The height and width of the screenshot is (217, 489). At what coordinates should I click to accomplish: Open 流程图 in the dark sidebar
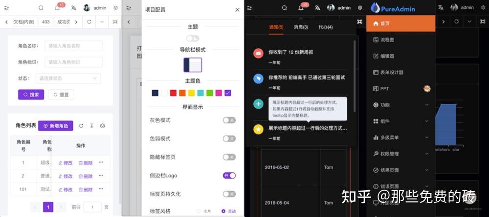(x=401, y=40)
